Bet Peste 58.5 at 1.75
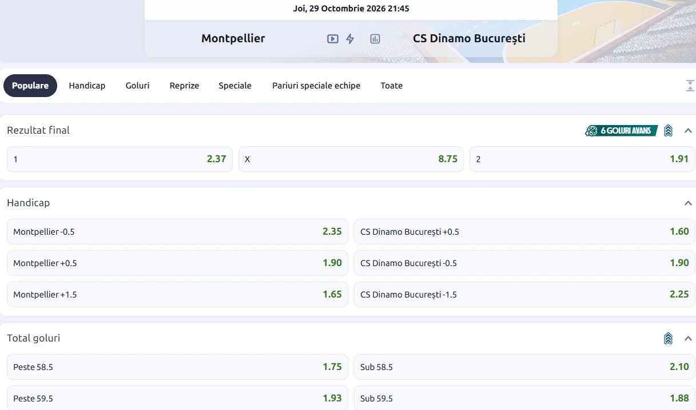The width and height of the screenshot is (696, 410). [177, 367]
